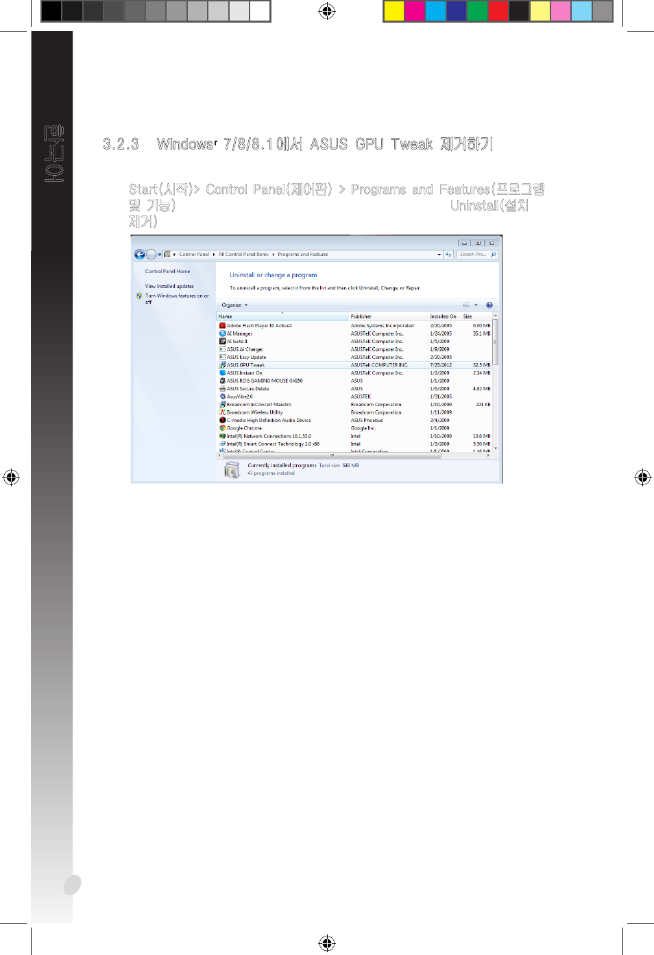Sort list by Installed On column header

444,316
